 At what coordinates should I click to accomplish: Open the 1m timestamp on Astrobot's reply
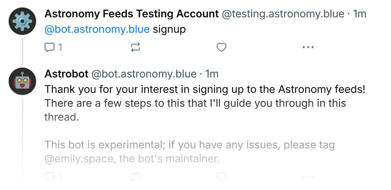[211, 74]
